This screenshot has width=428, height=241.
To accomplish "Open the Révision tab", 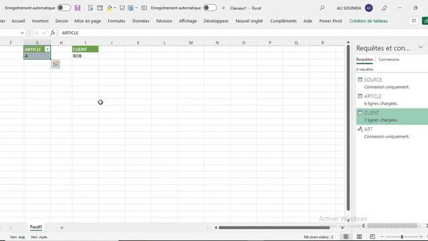I will click(164, 21).
